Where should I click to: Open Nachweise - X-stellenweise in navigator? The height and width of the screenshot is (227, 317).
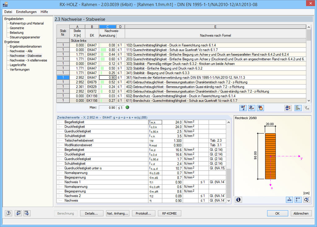tap(28, 60)
